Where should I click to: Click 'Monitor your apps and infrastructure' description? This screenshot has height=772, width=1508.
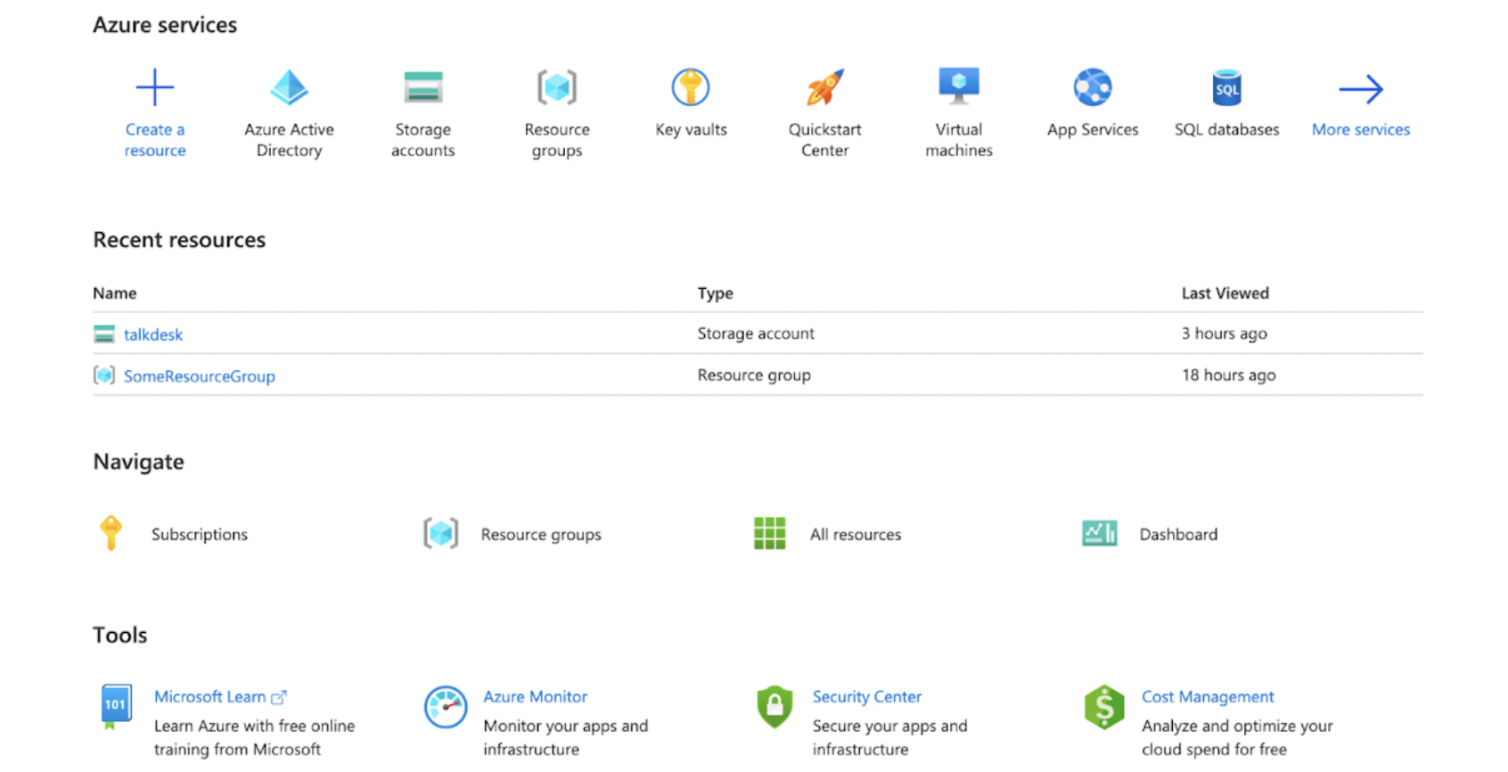(565, 737)
